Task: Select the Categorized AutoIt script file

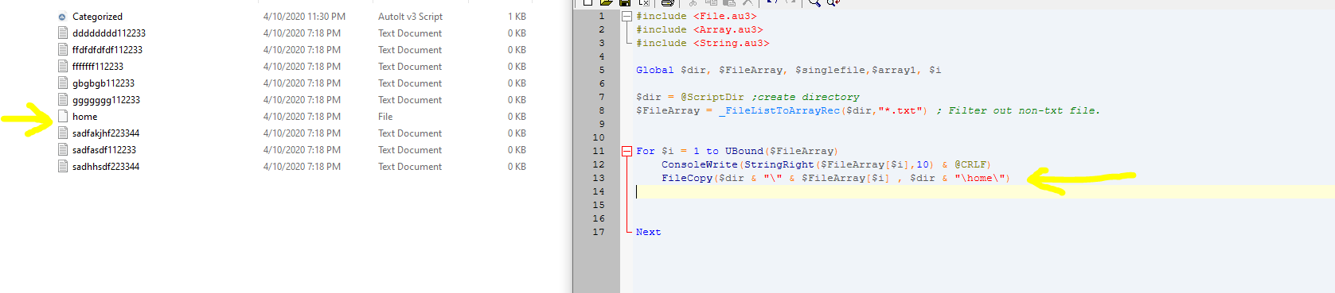Action: (97, 17)
